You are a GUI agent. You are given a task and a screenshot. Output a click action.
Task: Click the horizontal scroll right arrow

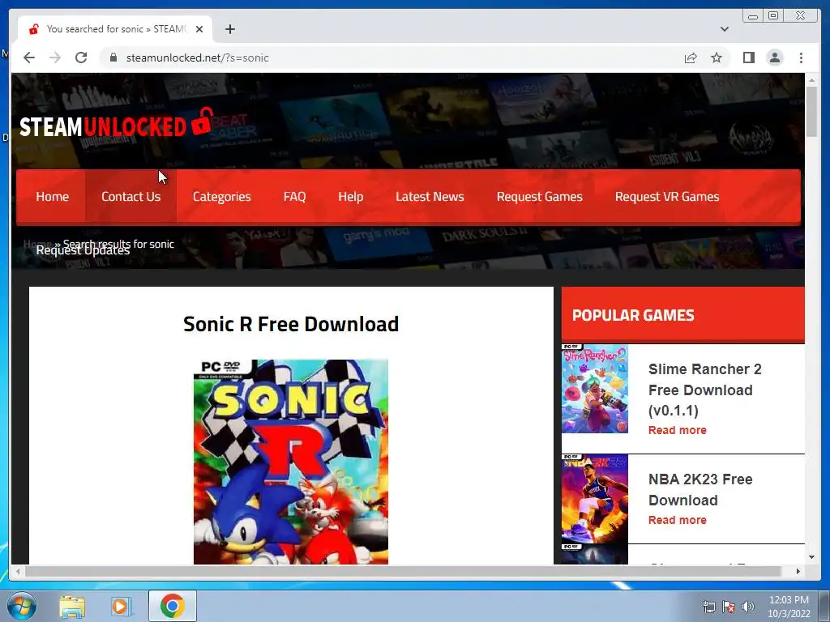point(798,571)
